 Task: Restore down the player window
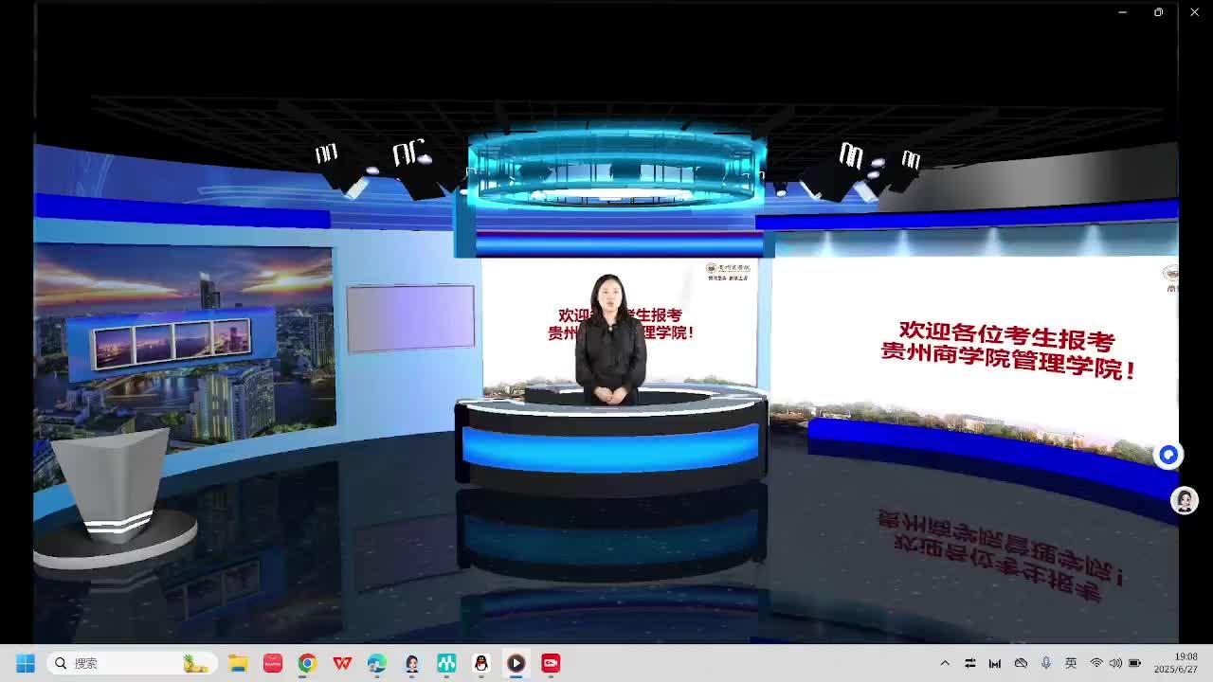pyautogui.click(x=1158, y=12)
